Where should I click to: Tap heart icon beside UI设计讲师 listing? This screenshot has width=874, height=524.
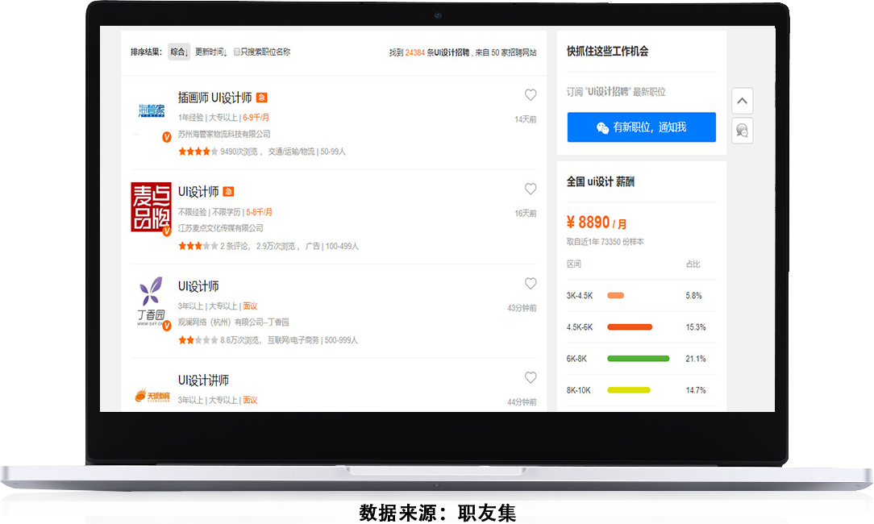pyautogui.click(x=531, y=378)
